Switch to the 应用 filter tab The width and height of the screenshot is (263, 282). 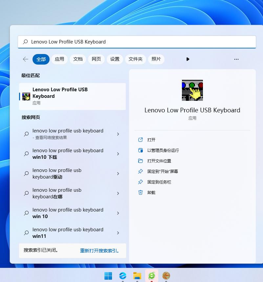click(x=59, y=59)
